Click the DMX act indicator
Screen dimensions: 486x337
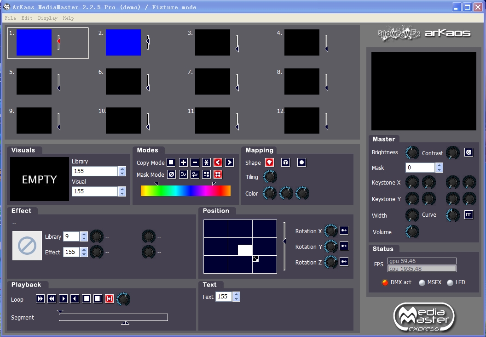[x=385, y=282]
